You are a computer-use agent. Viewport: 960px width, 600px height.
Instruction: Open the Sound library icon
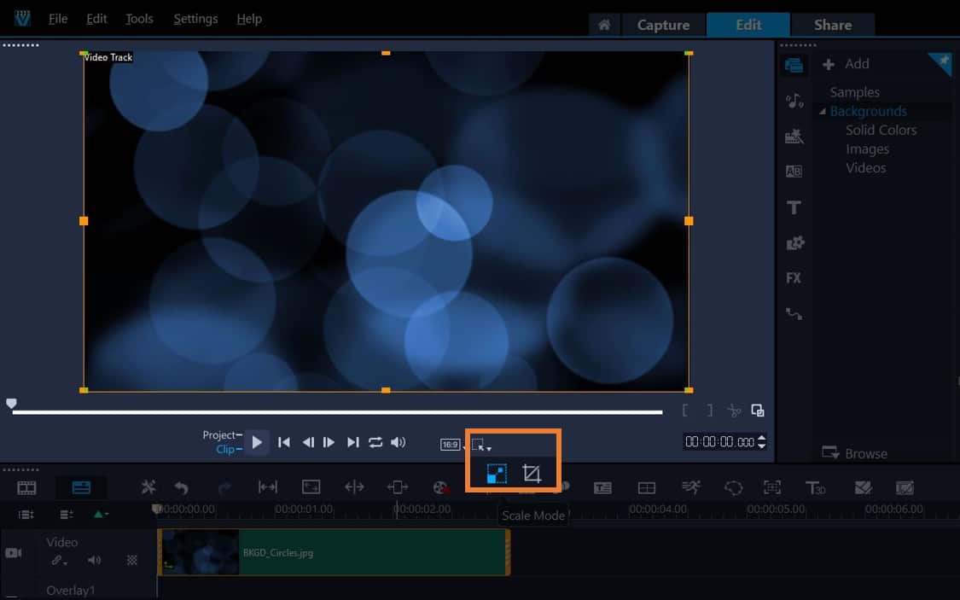tap(794, 101)
